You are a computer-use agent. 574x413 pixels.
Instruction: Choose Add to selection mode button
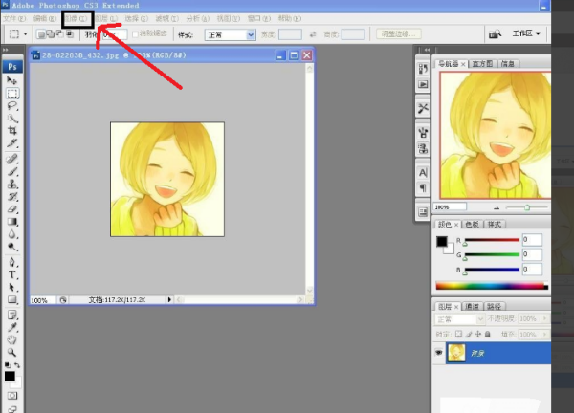coord(51,34)
